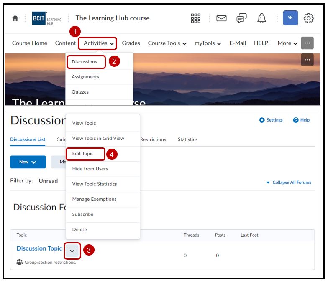The image size is (328, 281).
Task: Expand the Activities navbar dropdown
Action: point(99,43)
